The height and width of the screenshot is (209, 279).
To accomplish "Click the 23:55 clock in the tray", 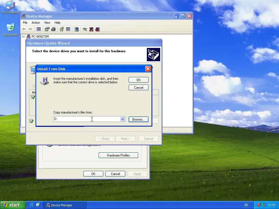I will (x=271, y=205).
